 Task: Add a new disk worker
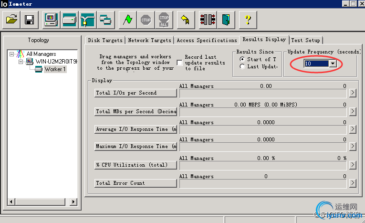click(x=69, y=20)
